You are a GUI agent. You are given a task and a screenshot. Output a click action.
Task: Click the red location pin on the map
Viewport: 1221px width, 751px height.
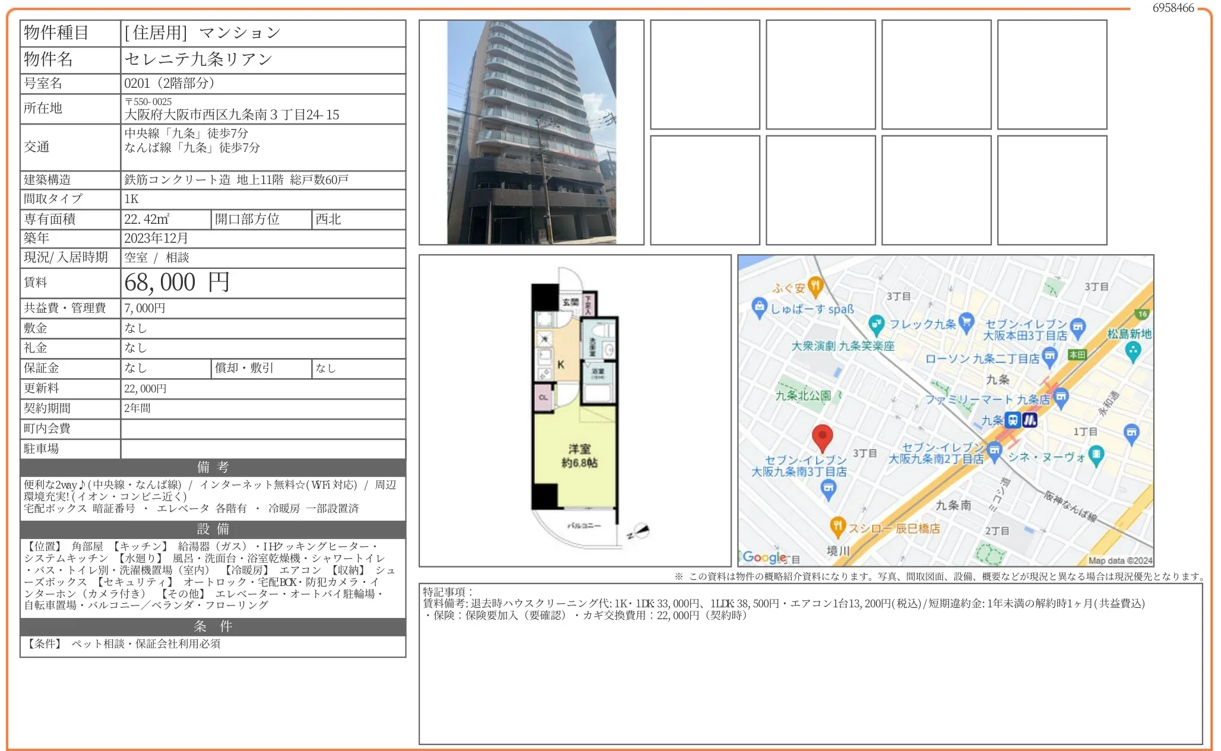point(822,438)
